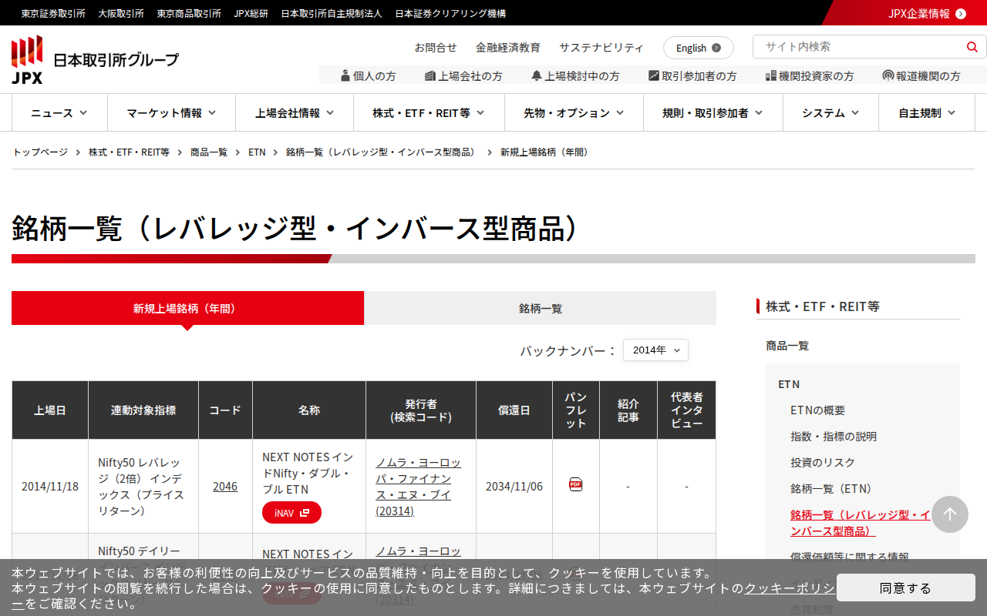Open 指数・指標の説明 in the sidebar

(x=834, y=437)
